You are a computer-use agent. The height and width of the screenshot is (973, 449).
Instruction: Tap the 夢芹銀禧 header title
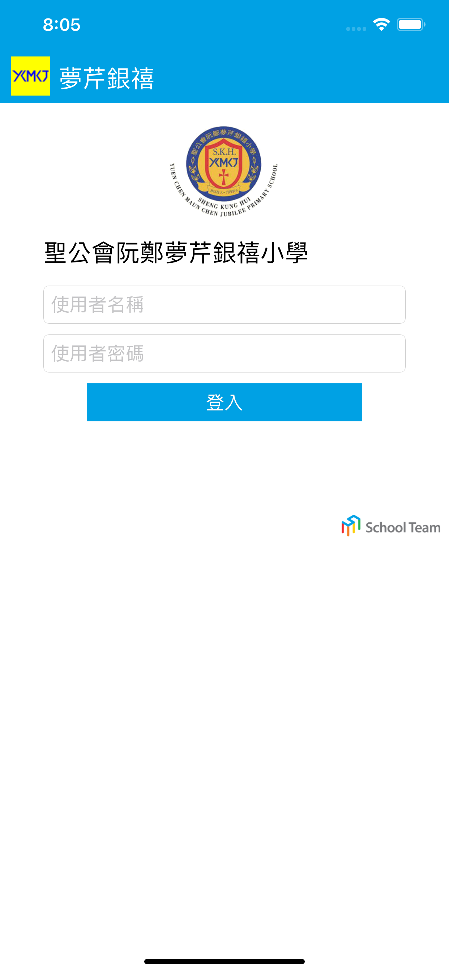point(107,78)
